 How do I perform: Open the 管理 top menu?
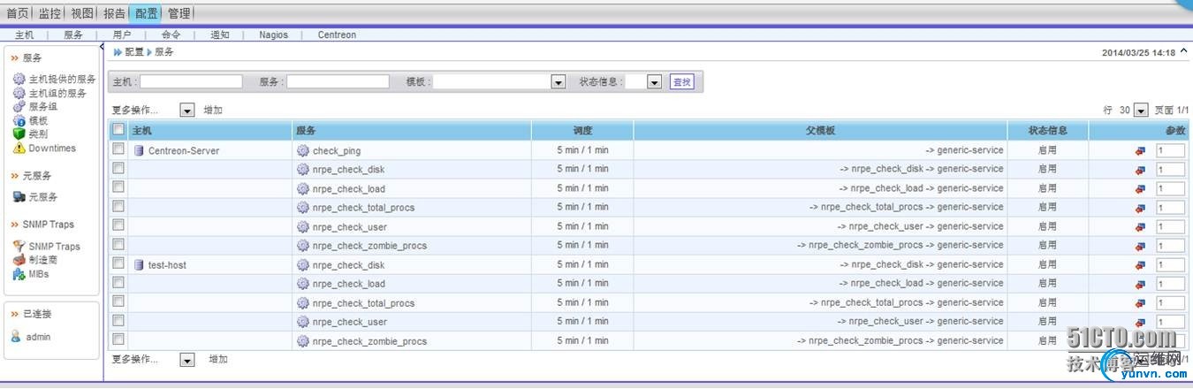(179, 13)
